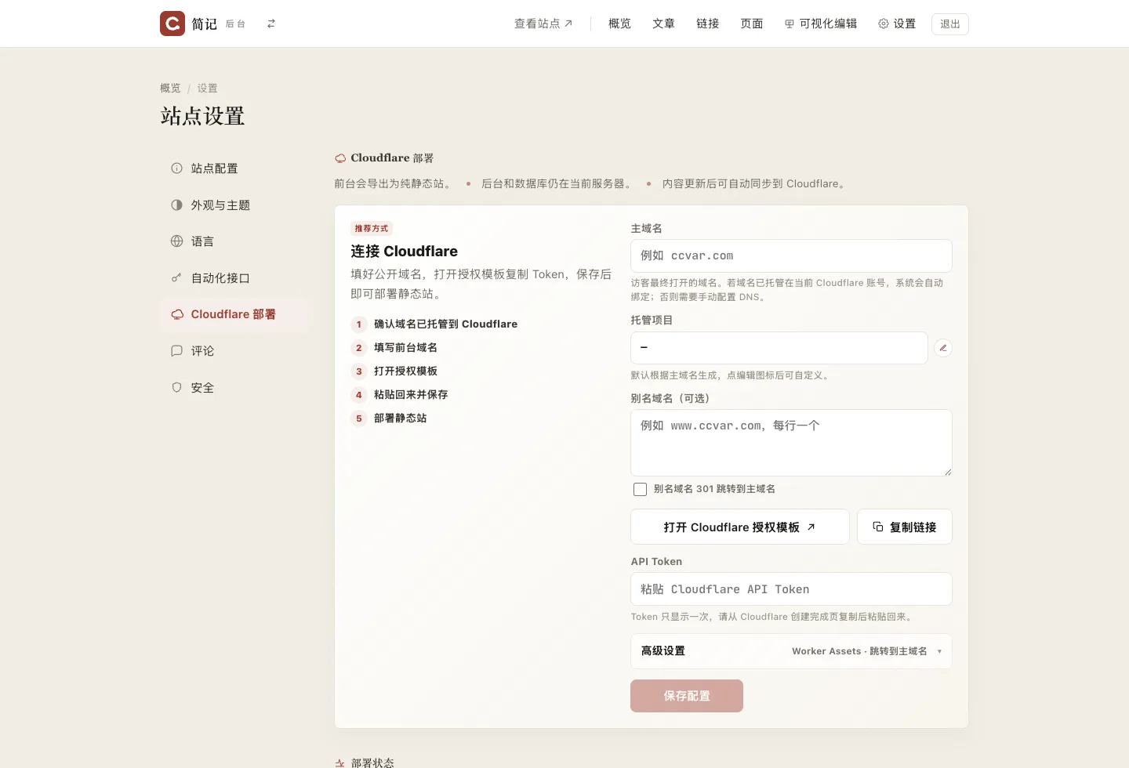Select 安全 in the sidebar

(x=235, y=388)
